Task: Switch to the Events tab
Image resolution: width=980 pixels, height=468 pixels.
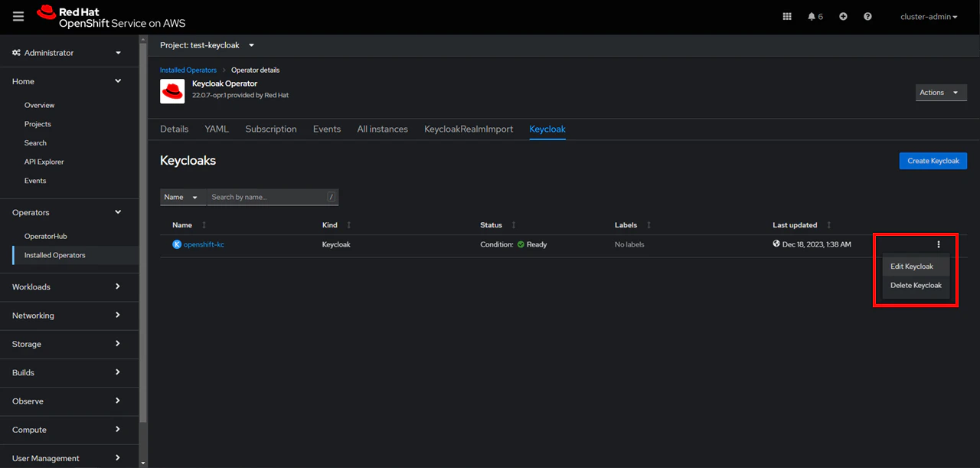Action: (327, 129)
